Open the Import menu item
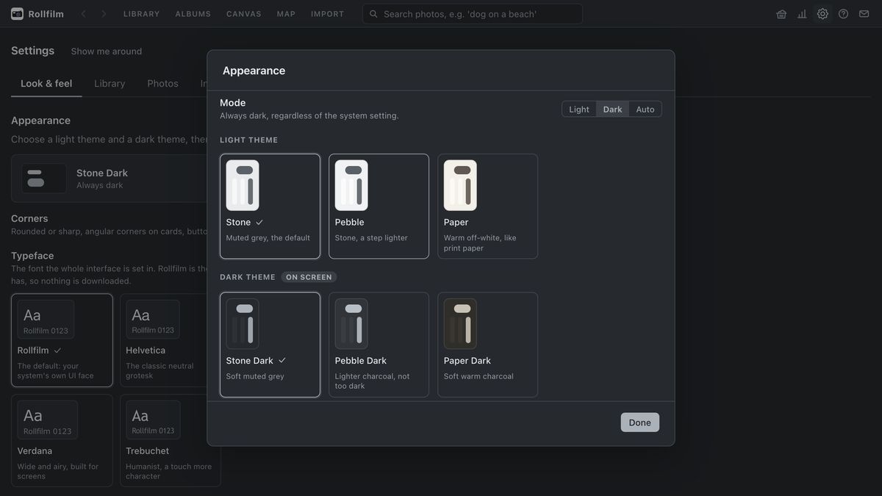 point(327,14)
